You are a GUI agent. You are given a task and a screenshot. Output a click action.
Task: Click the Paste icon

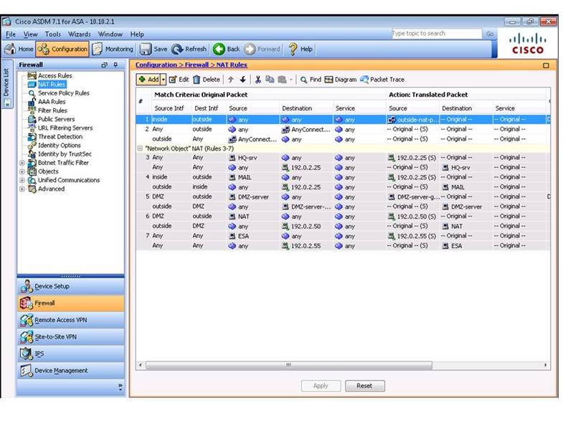[282, 80]
